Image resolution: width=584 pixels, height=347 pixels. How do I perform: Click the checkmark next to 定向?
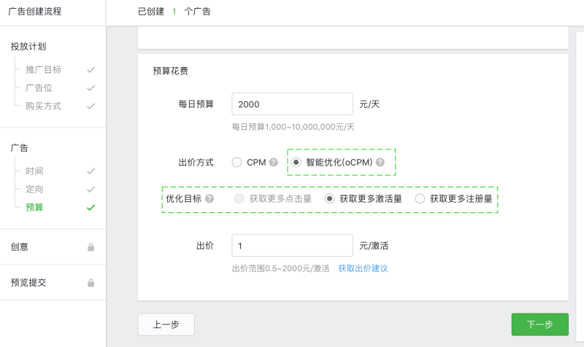(91, 190)
